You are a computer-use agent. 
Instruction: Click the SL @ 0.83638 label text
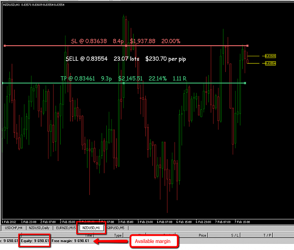(89, 41)
